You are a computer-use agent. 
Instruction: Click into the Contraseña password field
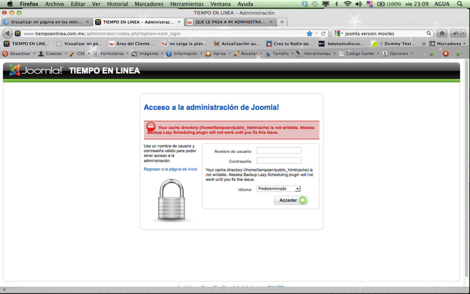tap(279, 161)
